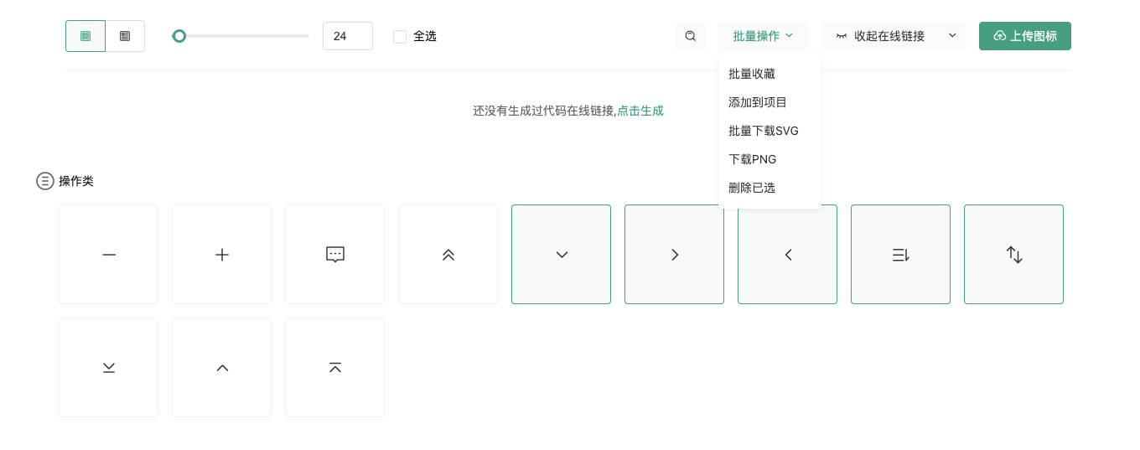Click the 还没有生成过代码在线链接 notice text
Screen dimensions: 1140x450
pyautogui.click(x=544, y=111)
